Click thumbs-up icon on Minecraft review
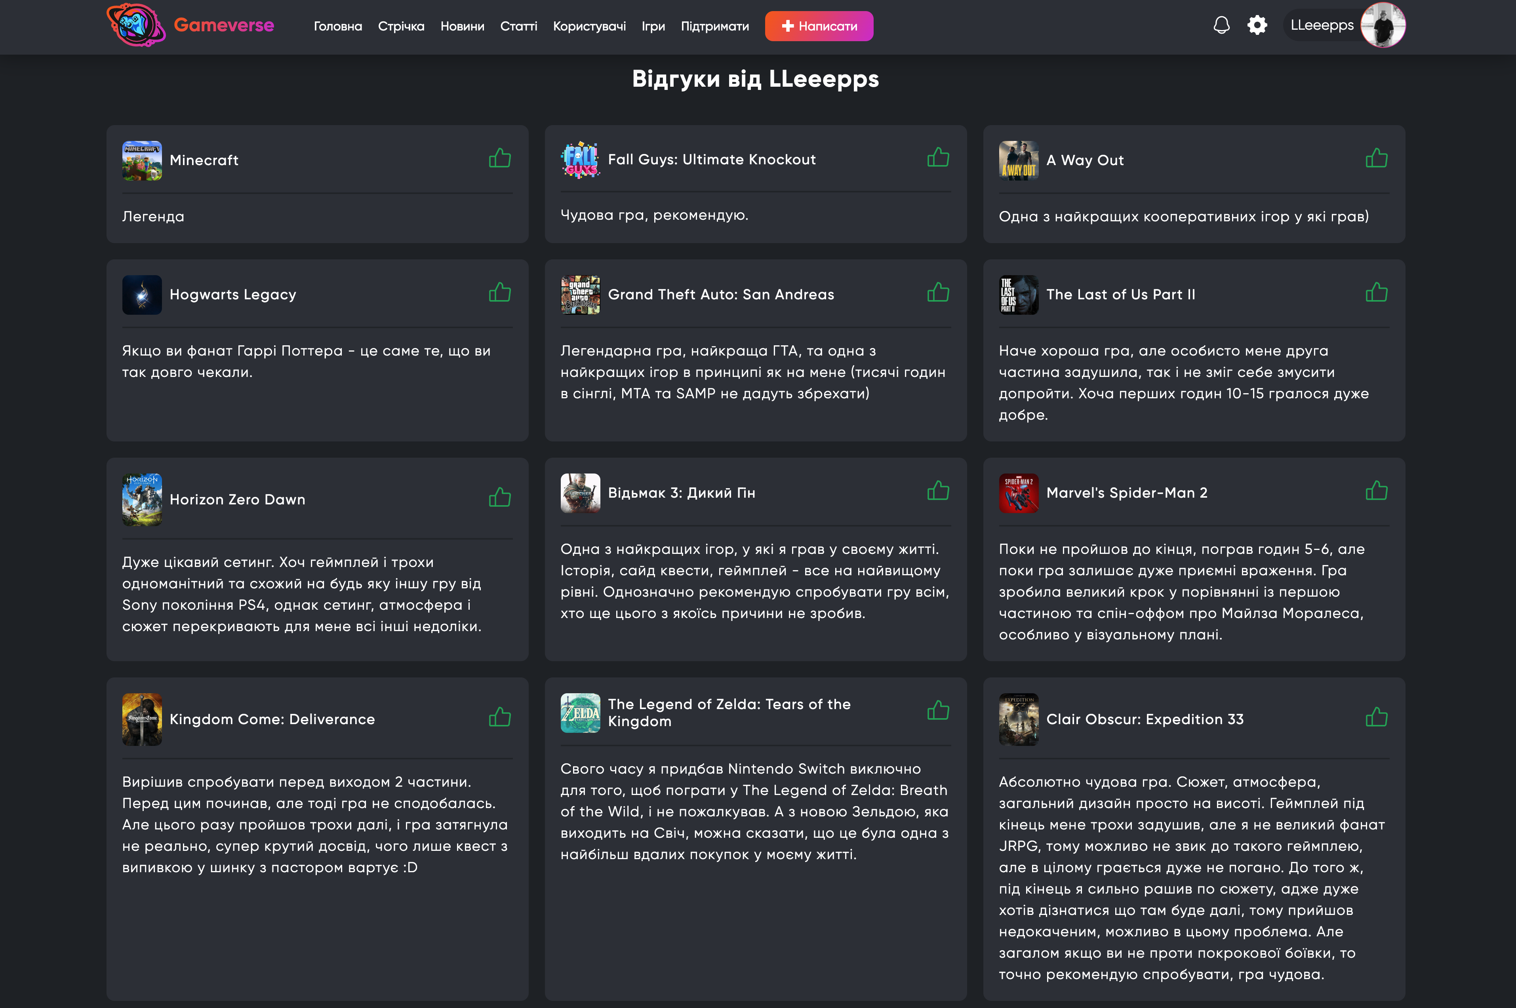The height and width of the screenshot is (1008, 1516). tap(499, 158)
